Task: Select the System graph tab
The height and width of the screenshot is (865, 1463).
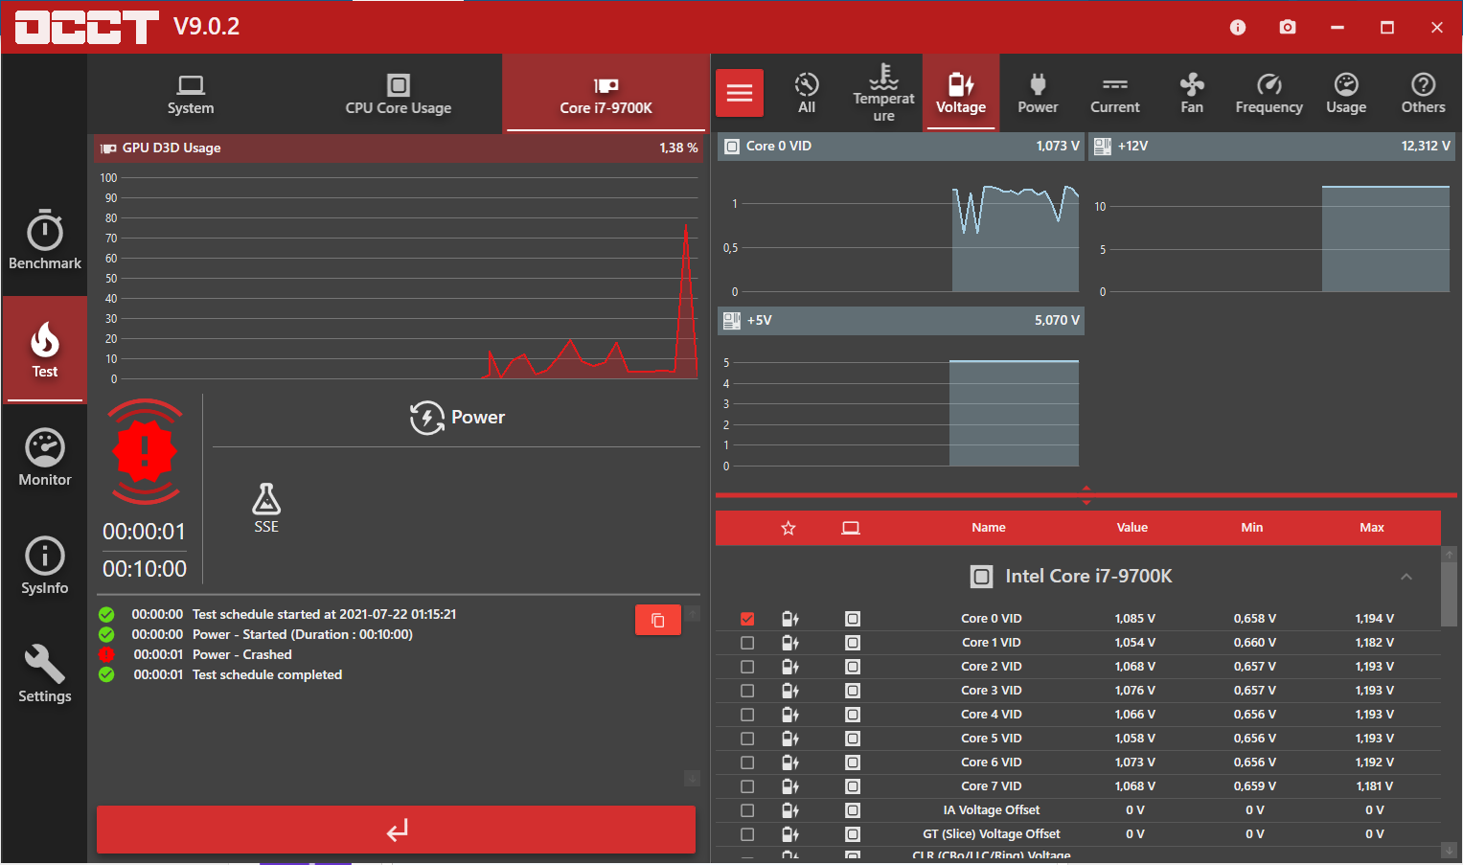Action: (191, 94)
